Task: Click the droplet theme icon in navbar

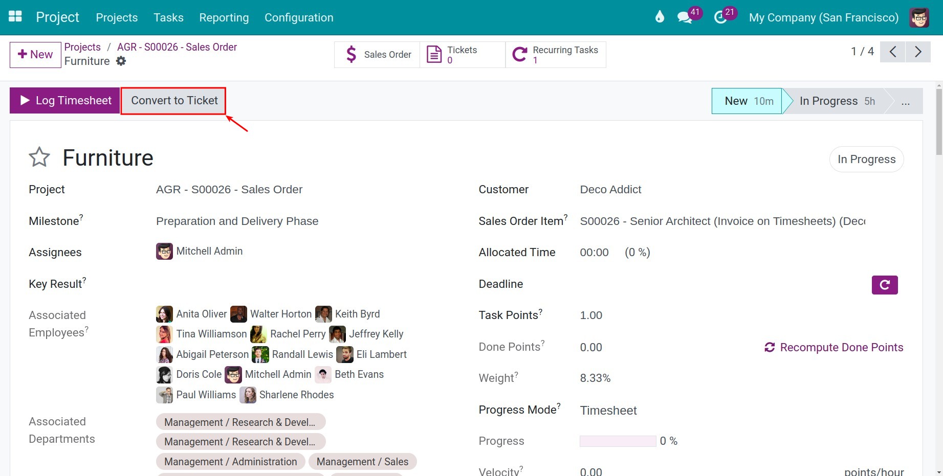Action: pyautogui.click(x=660, y=17)
